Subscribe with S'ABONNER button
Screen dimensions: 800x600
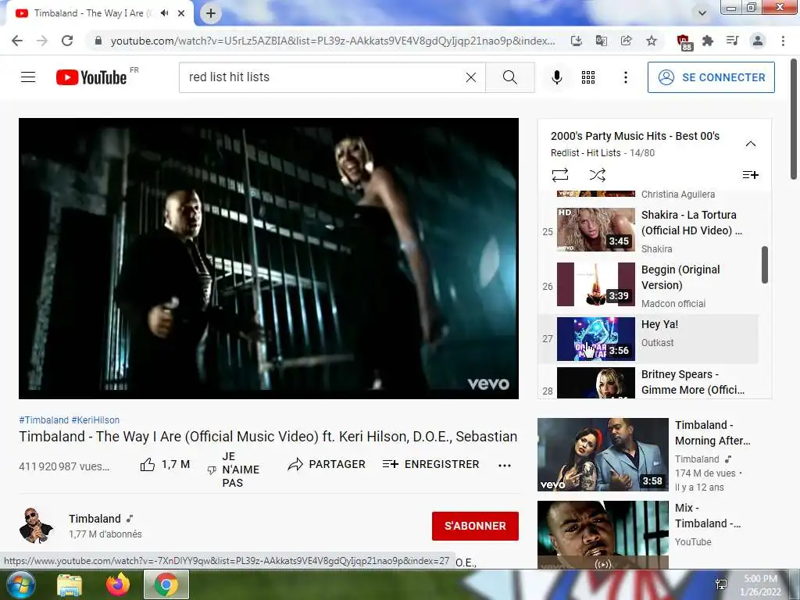coord(475,526)
